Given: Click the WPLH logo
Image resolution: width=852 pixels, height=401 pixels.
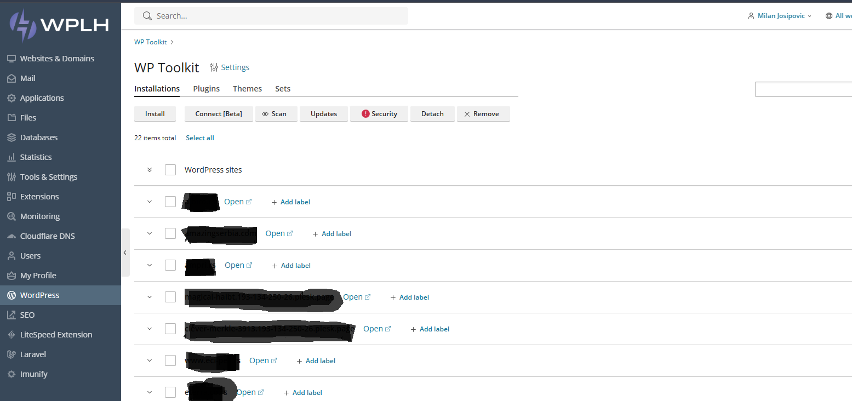Looking at the screenshot, I should pyautogui.click(x=60, y=25).
